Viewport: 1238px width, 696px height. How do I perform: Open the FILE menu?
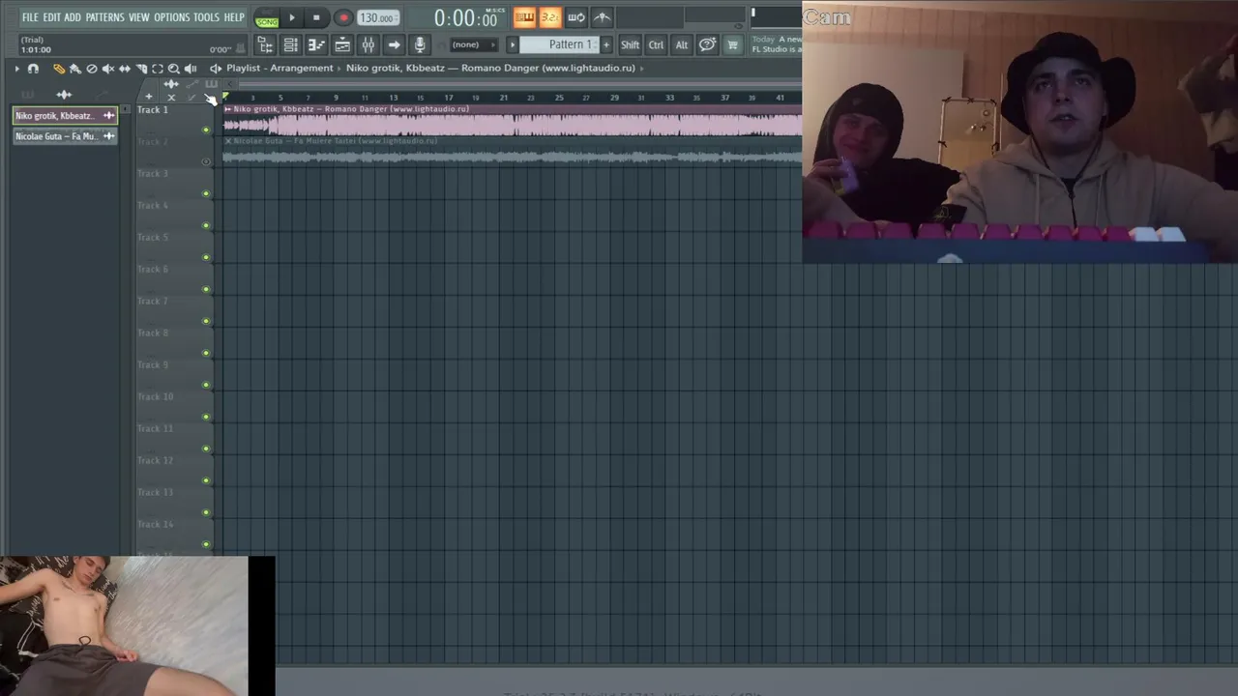30,17
